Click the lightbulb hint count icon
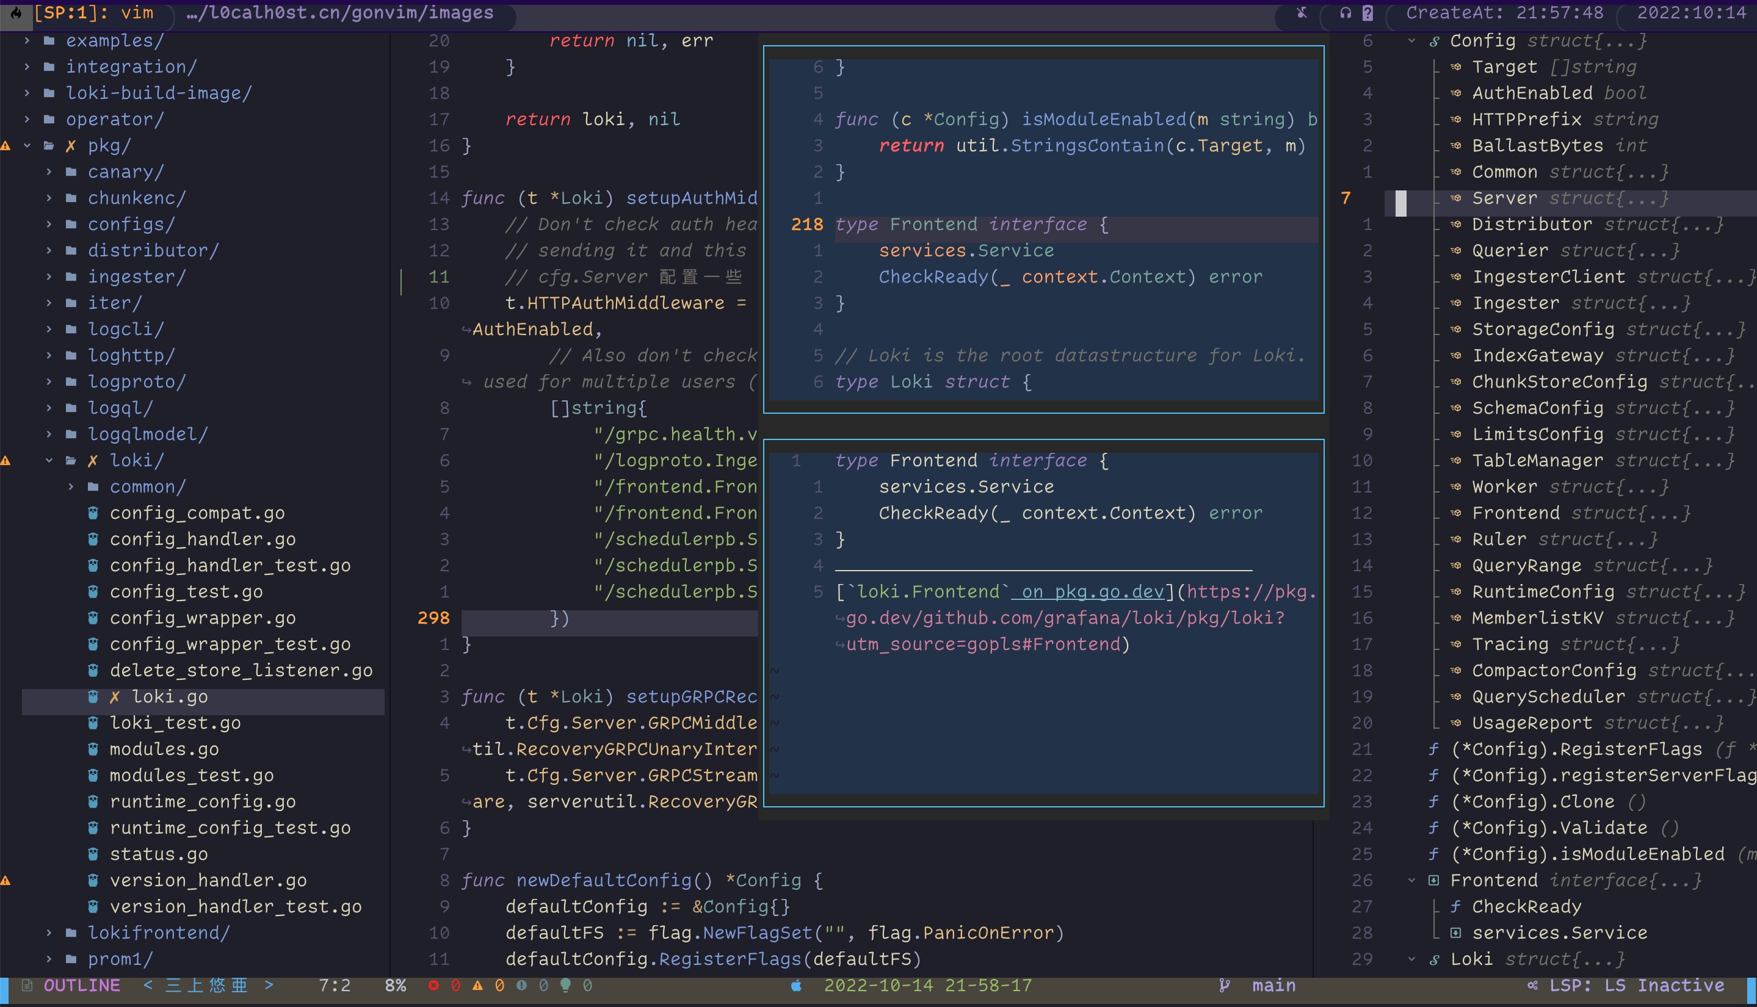This screenshot has height=1007, width=1757. coord(565,985)
